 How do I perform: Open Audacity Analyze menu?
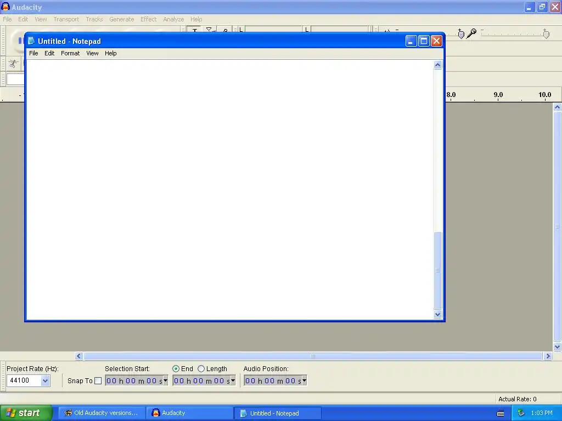point(173,19)
